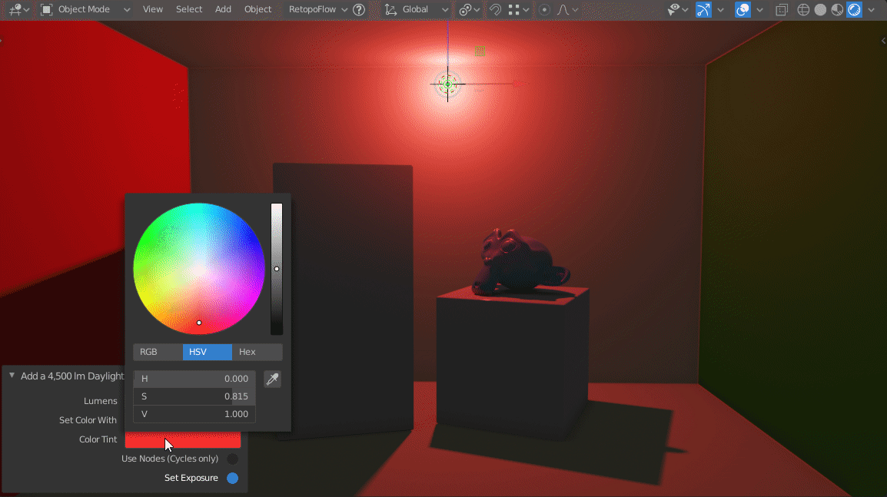Click the green object origin marker near light
This screenshot has height=497, width=887.
tap(480, 51)
